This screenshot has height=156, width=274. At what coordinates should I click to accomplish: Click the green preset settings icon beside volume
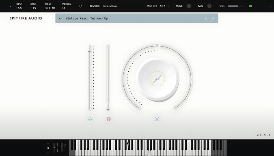[250, 6]
